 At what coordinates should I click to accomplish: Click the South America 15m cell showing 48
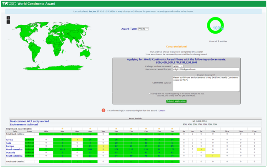[146, 156]
